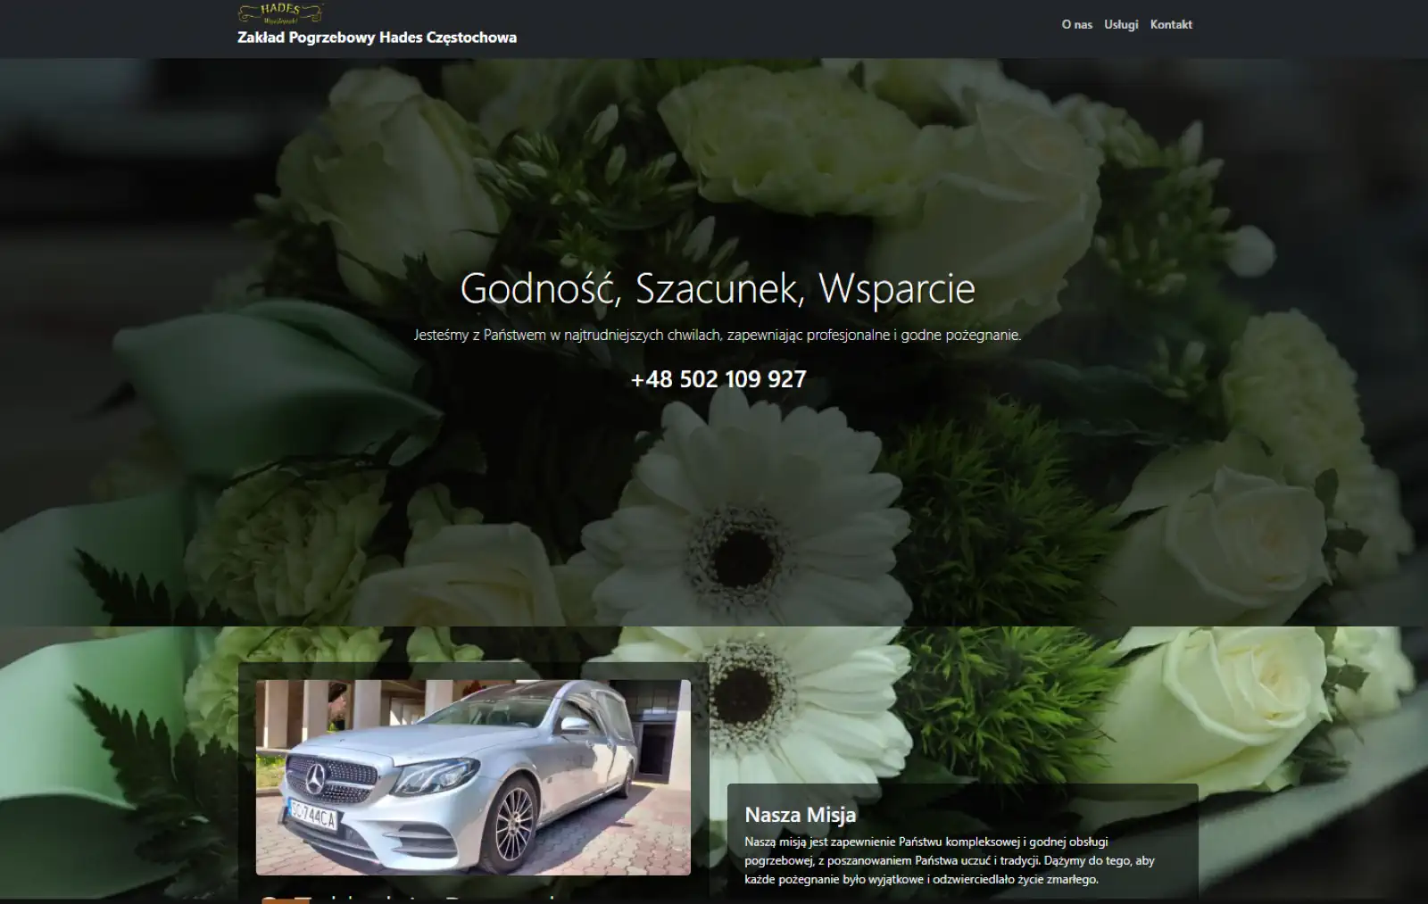
Task: Click the hearse's windshield
Action: pos(500,714)
